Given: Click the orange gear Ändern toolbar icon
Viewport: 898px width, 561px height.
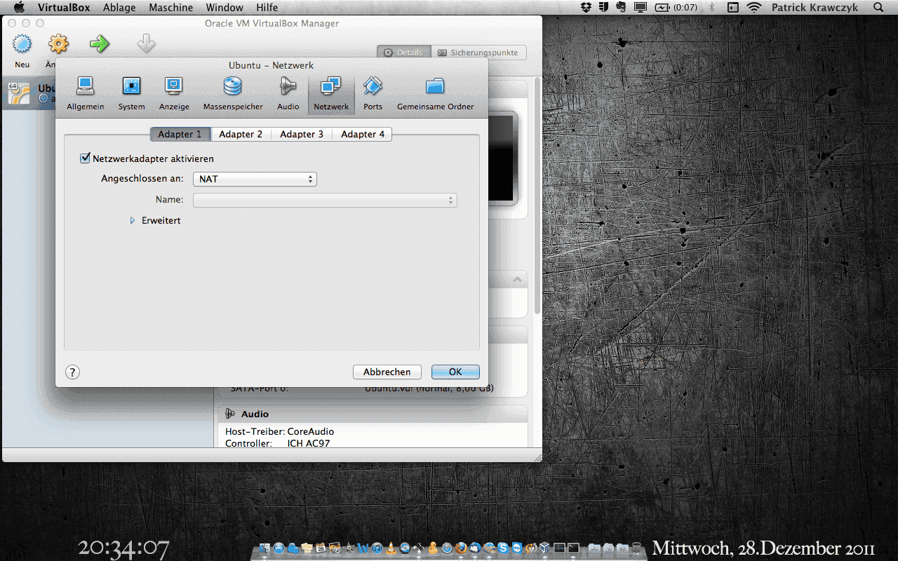Looking at the screenshot, I should coord(58,46).
